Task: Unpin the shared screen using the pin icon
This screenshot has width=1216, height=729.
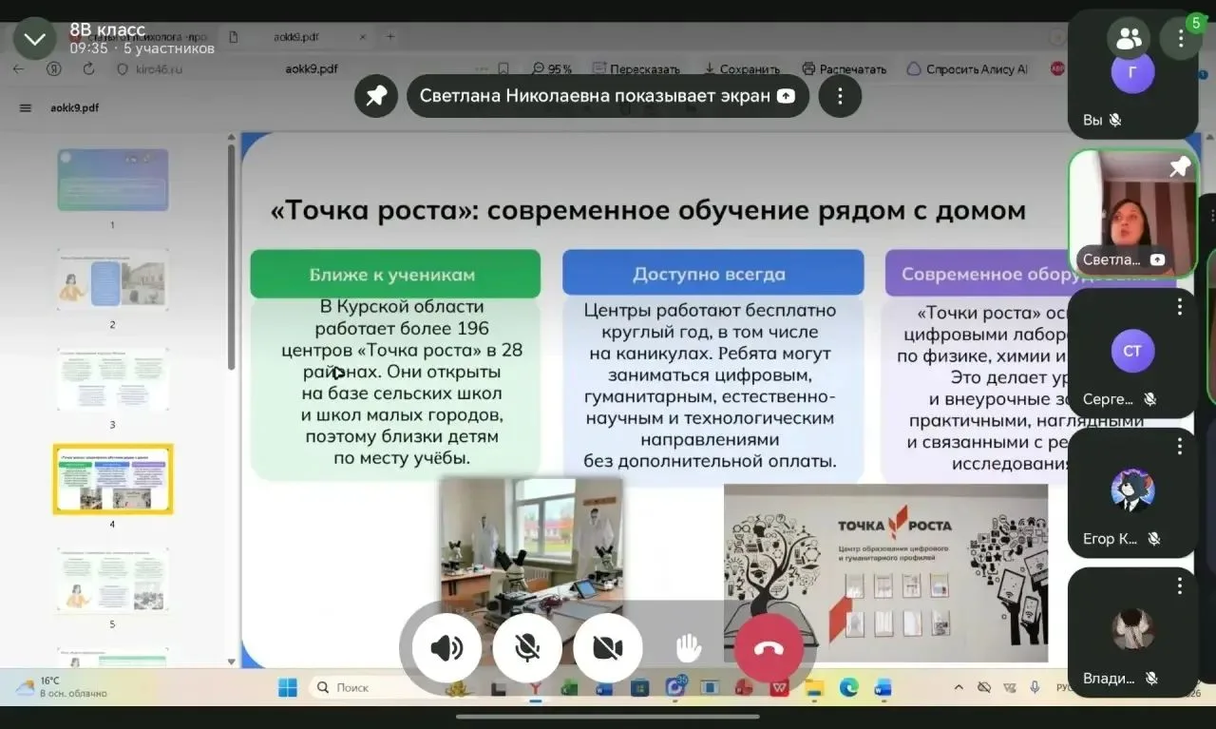Action: 376,96
